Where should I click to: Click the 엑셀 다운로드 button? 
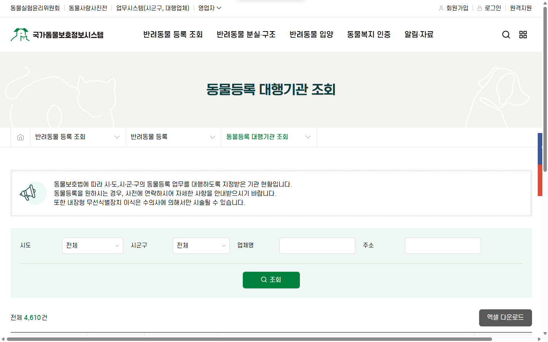pos(505,318)
